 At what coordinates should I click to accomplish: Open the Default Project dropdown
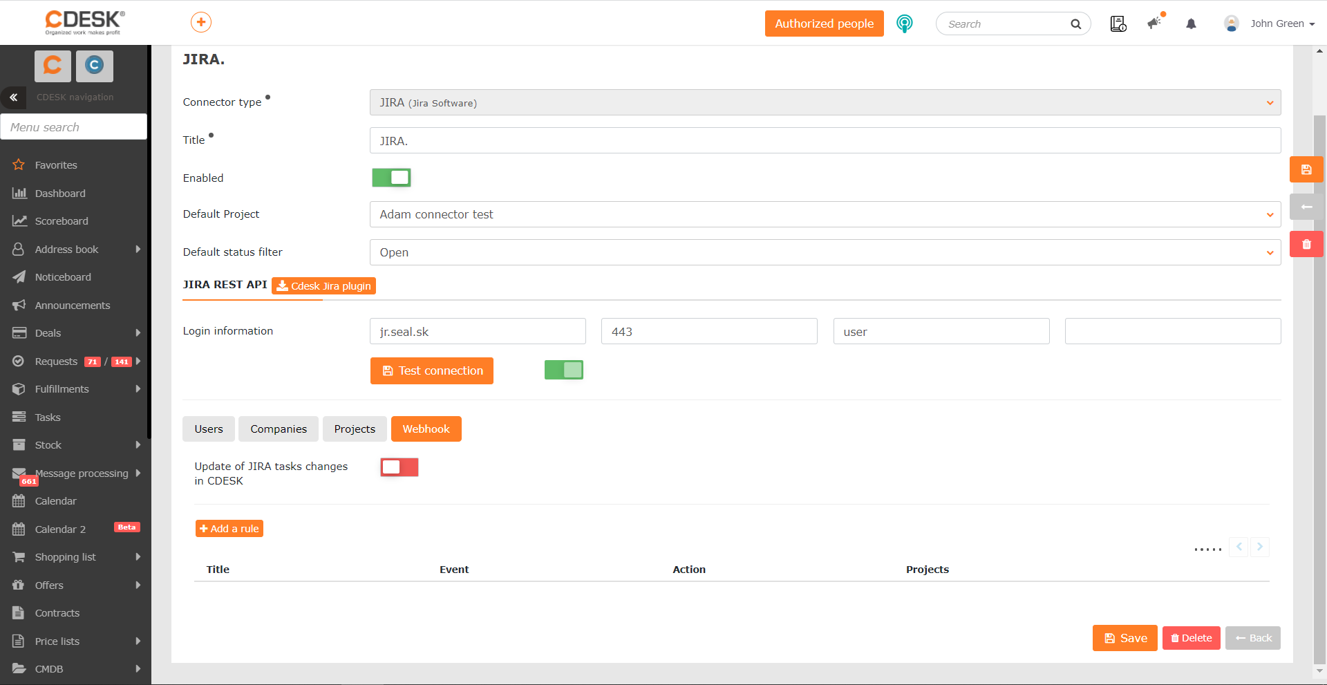[825, 214]
